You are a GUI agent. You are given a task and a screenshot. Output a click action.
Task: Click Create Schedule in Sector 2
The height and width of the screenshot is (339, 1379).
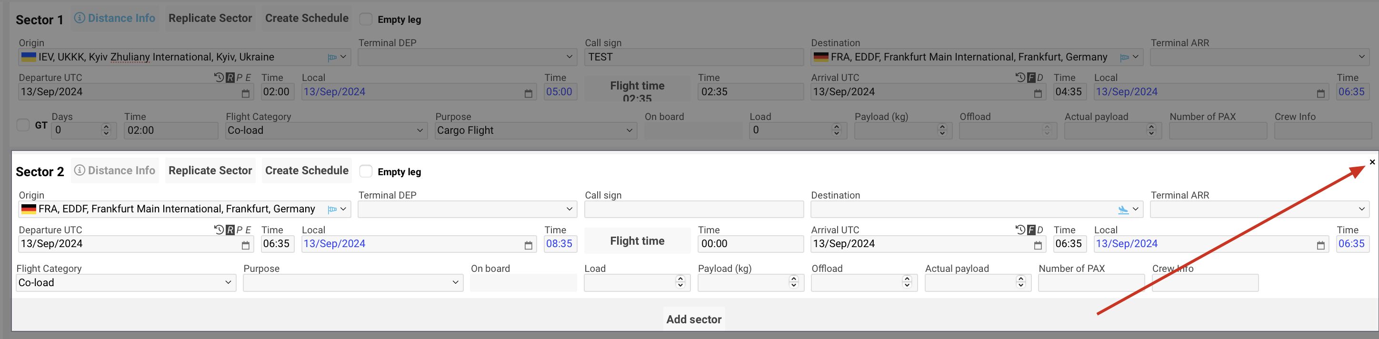(306, 171)
